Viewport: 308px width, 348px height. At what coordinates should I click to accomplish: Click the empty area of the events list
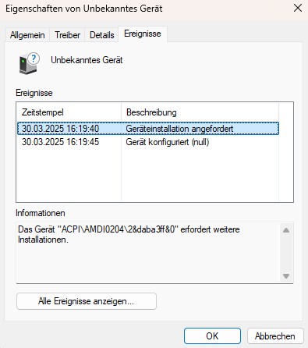pos(148,174)
